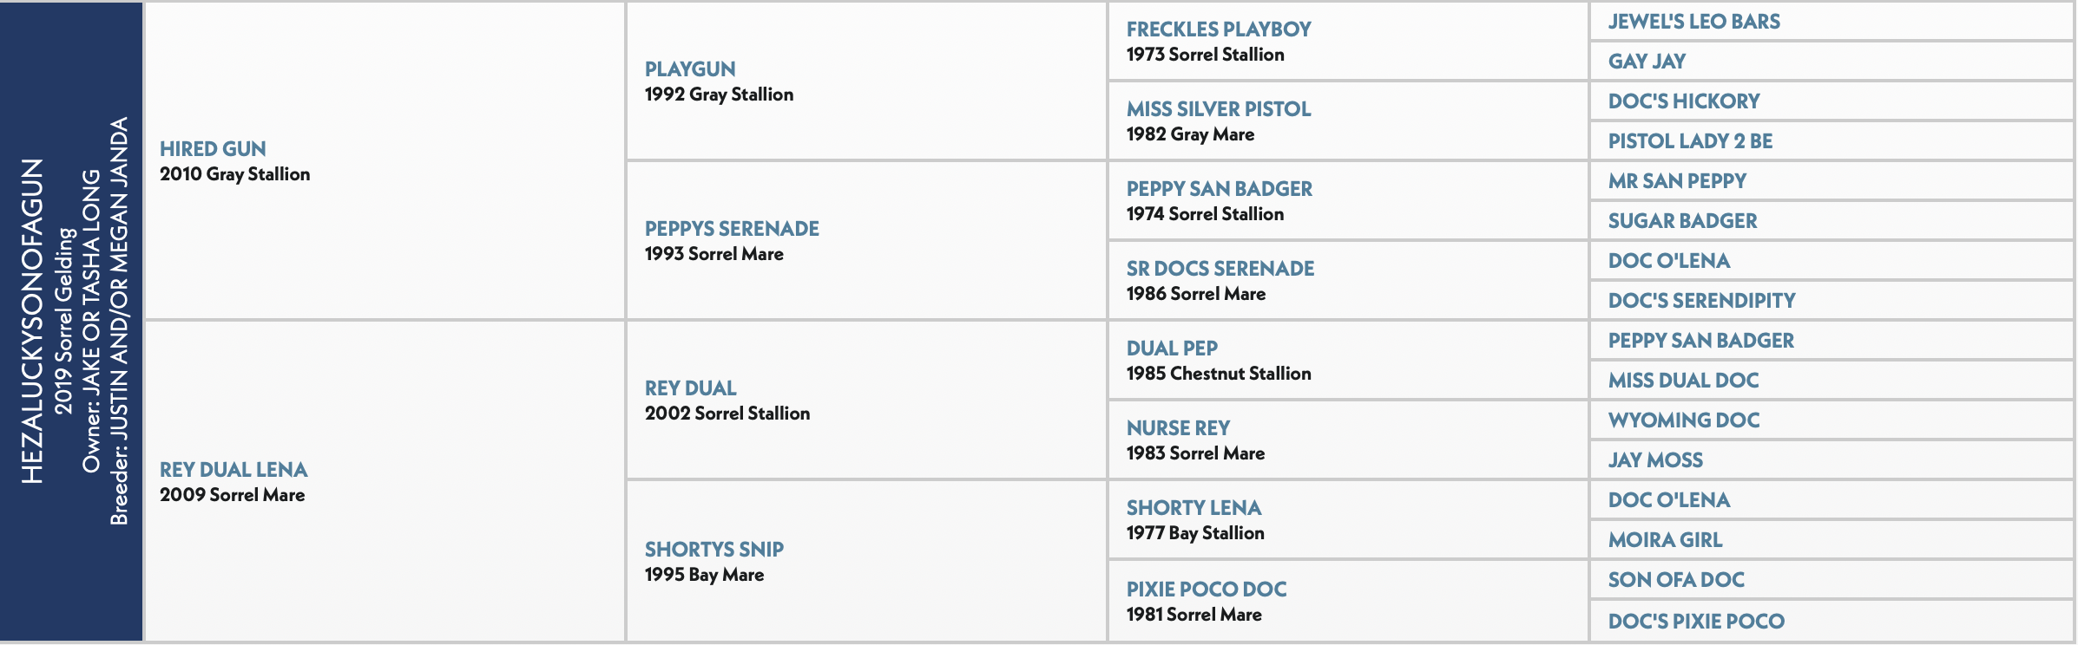Click SHORTY LENA horse name
This screenshot has height=645, width=2078.
pos(1194,508)
